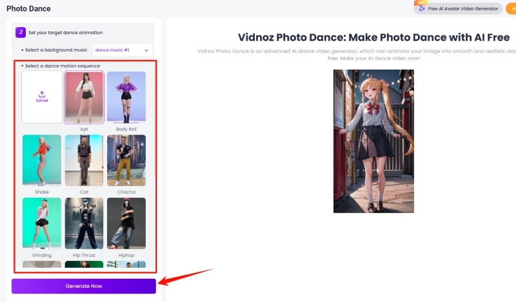Open the background music dropdown
Image resolution: width=516 pixels, height=302 pixels.
tap(122, 50)
